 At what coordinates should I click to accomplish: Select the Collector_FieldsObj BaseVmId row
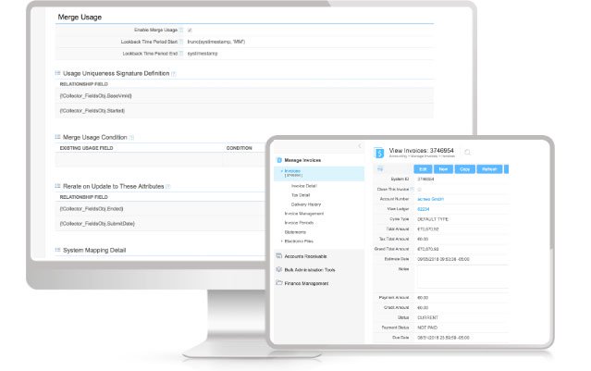(x=244, y=96)
